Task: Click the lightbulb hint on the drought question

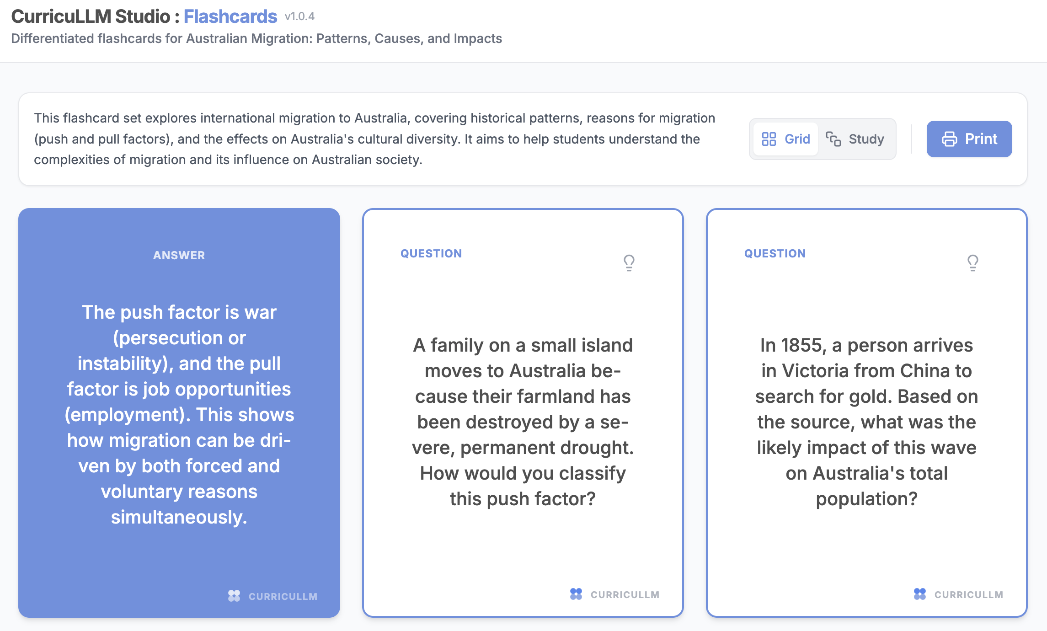Action: point(629,262)
